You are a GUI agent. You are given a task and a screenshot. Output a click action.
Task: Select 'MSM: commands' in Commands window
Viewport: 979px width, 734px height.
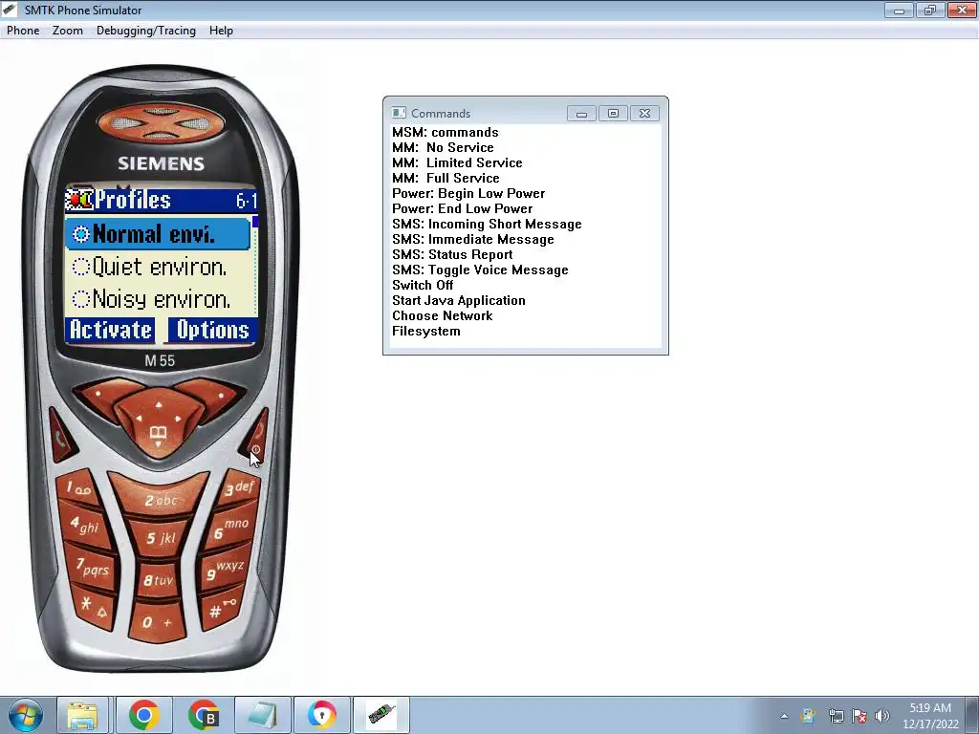pos(446,132)
